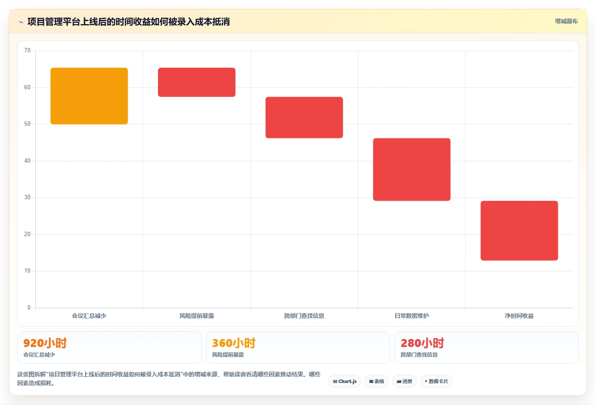
Task: Open the 280小时 跨部门查找信息 card
Action: (x=486, y=347)
